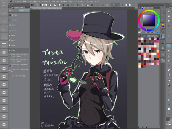Select the active Pen tool in the tool palette
The height and width of the screenshot is (129, 172).
[x=169, y=46]
